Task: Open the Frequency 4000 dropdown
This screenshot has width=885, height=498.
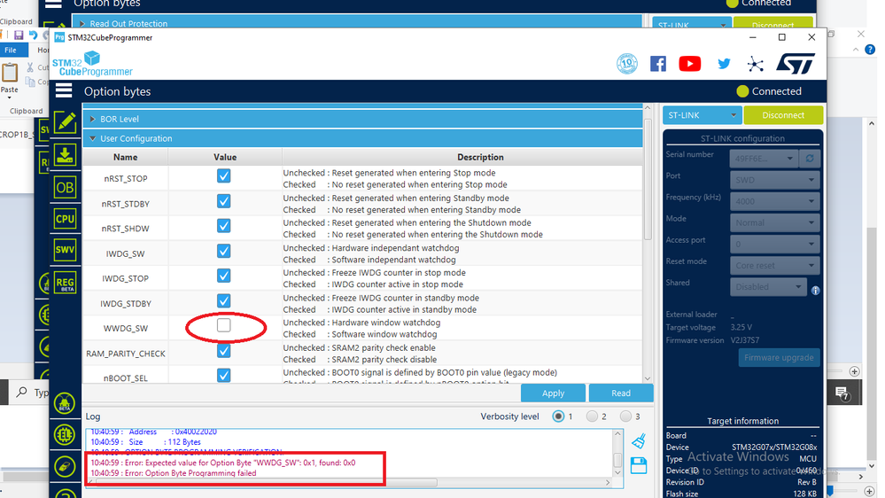Action: (x=775, y=201)
